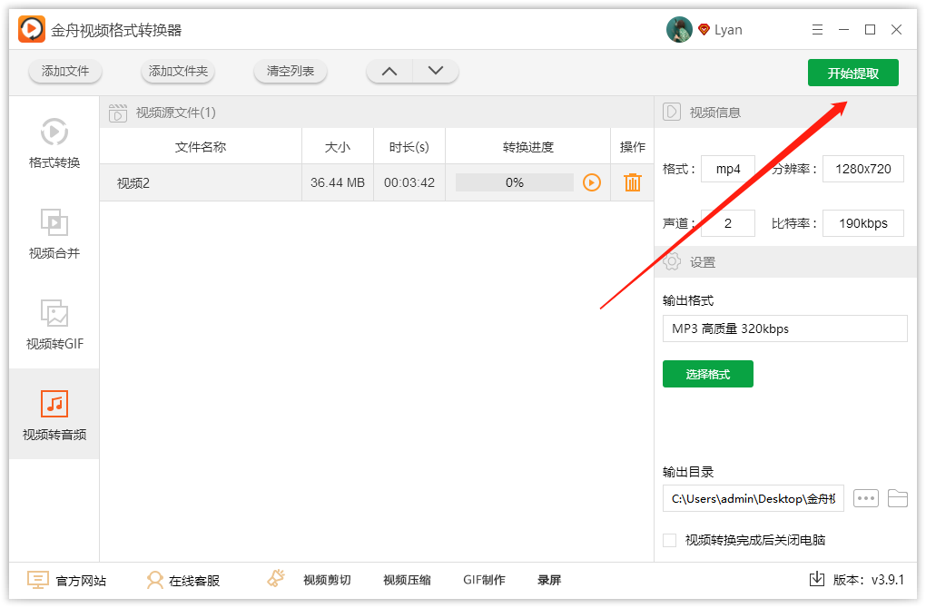Screen dimensions: 926x608
Task: Click the 添加文件夹 add folder button
Action: (178, 72)
